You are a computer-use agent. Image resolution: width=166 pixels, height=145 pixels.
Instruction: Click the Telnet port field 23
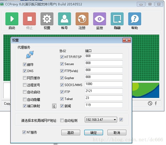(x=104, y=98)
